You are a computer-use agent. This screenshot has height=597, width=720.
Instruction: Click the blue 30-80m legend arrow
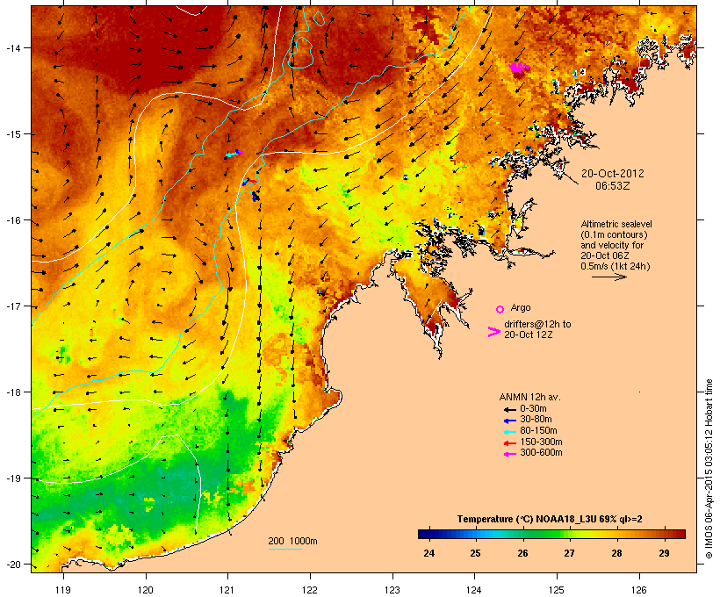[509, 421]
